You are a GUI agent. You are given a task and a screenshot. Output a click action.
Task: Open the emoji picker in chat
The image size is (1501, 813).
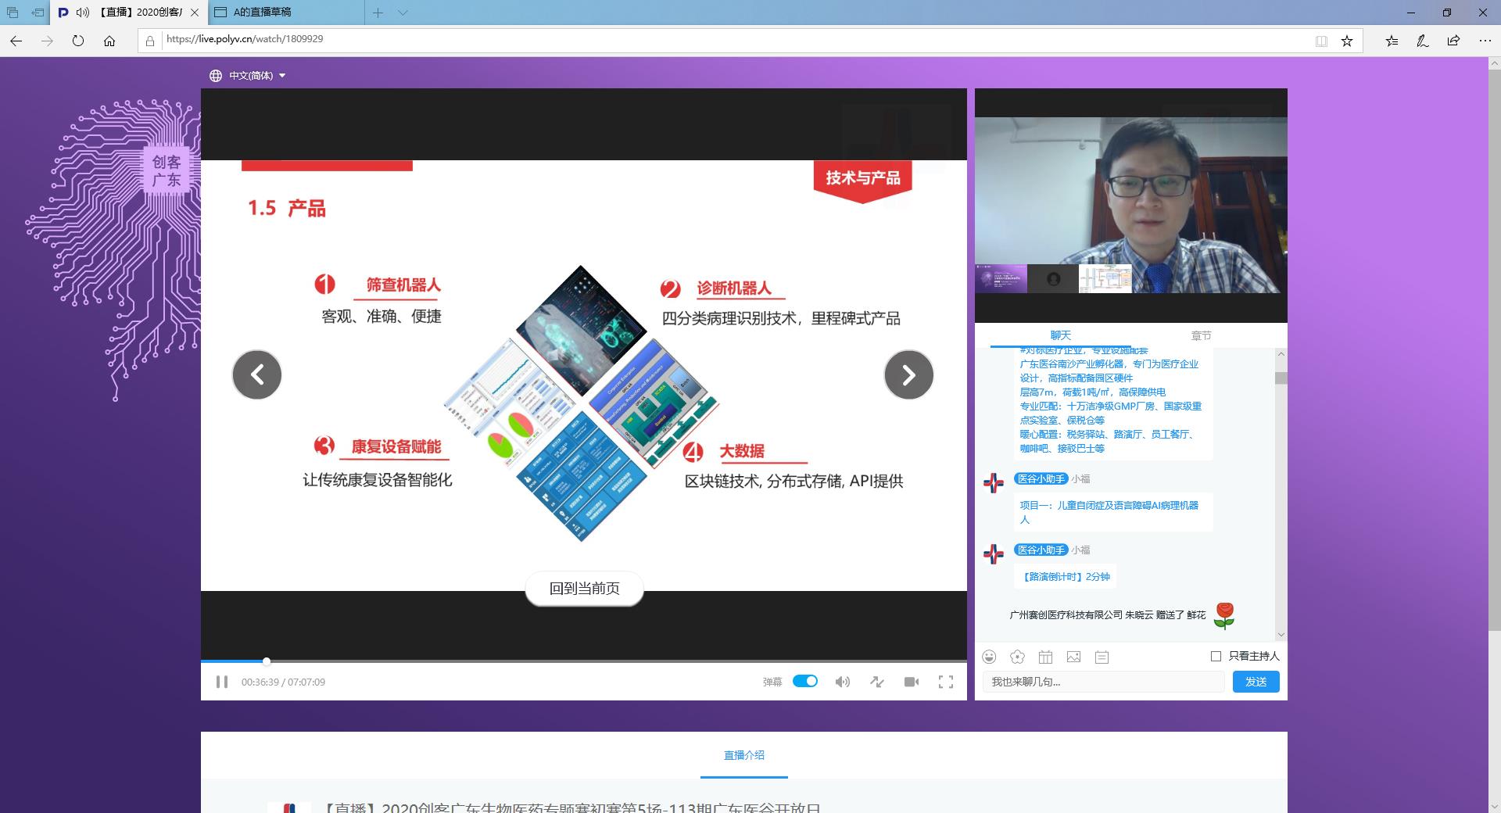pyautogui.click(x=990, y=657)
